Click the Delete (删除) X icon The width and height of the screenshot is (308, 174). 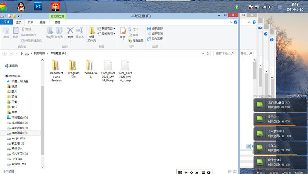coord(70,32)
